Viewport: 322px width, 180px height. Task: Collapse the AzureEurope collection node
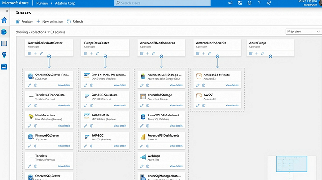click(x=270, y=56)
